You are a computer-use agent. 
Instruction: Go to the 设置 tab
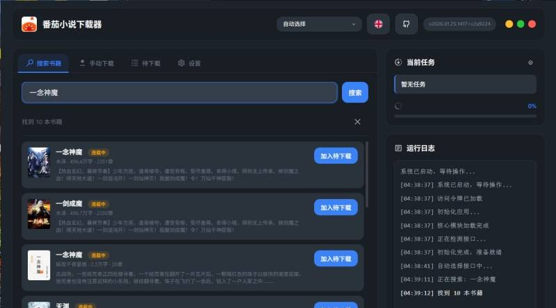(189, 63)
